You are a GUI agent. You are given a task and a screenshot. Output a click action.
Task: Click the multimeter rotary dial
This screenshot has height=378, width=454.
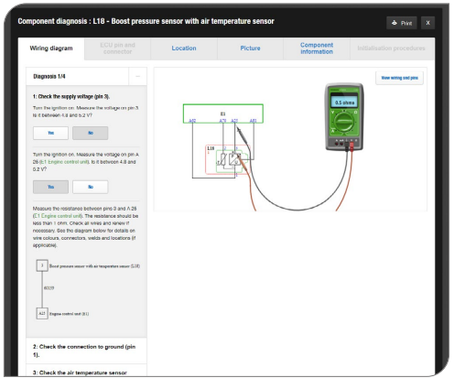(344, 123)
